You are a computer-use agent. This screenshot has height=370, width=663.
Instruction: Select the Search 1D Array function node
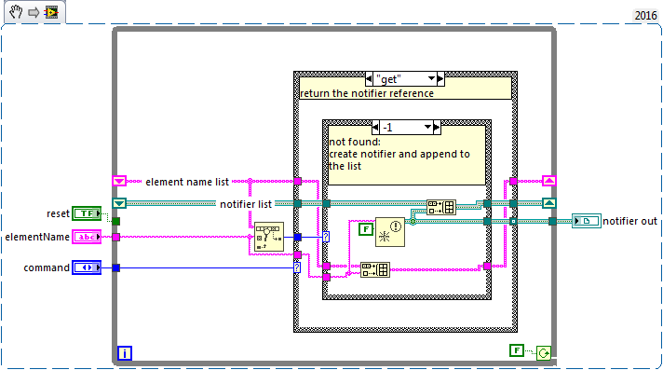(269, 237)
